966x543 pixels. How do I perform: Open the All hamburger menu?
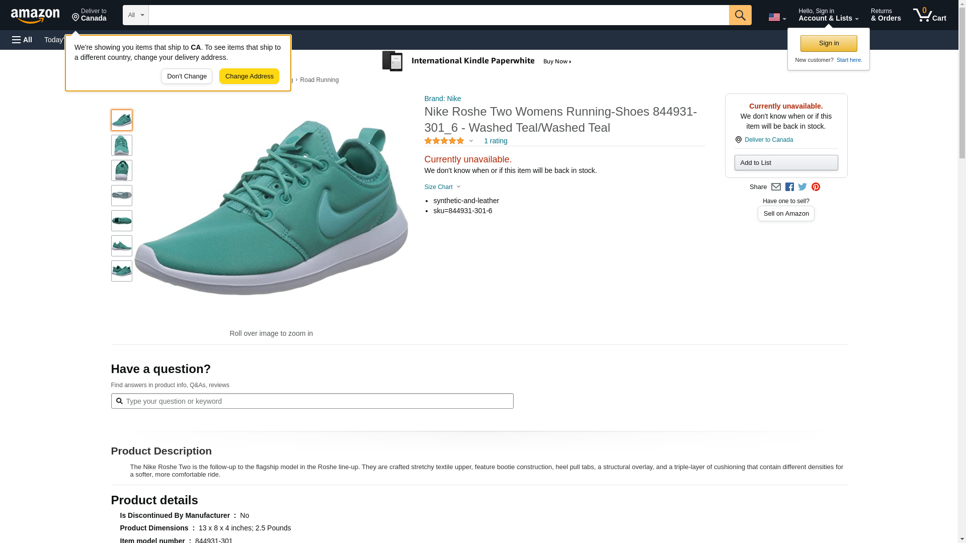click(22, 40)
